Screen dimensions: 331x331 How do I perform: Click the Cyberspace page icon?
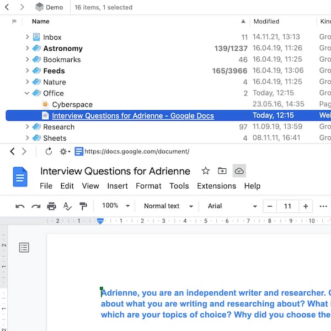coord(45,104)
